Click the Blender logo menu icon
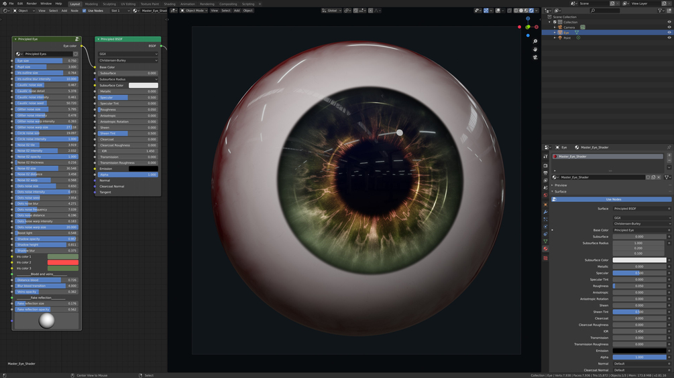674x378 pixels. 3,3
